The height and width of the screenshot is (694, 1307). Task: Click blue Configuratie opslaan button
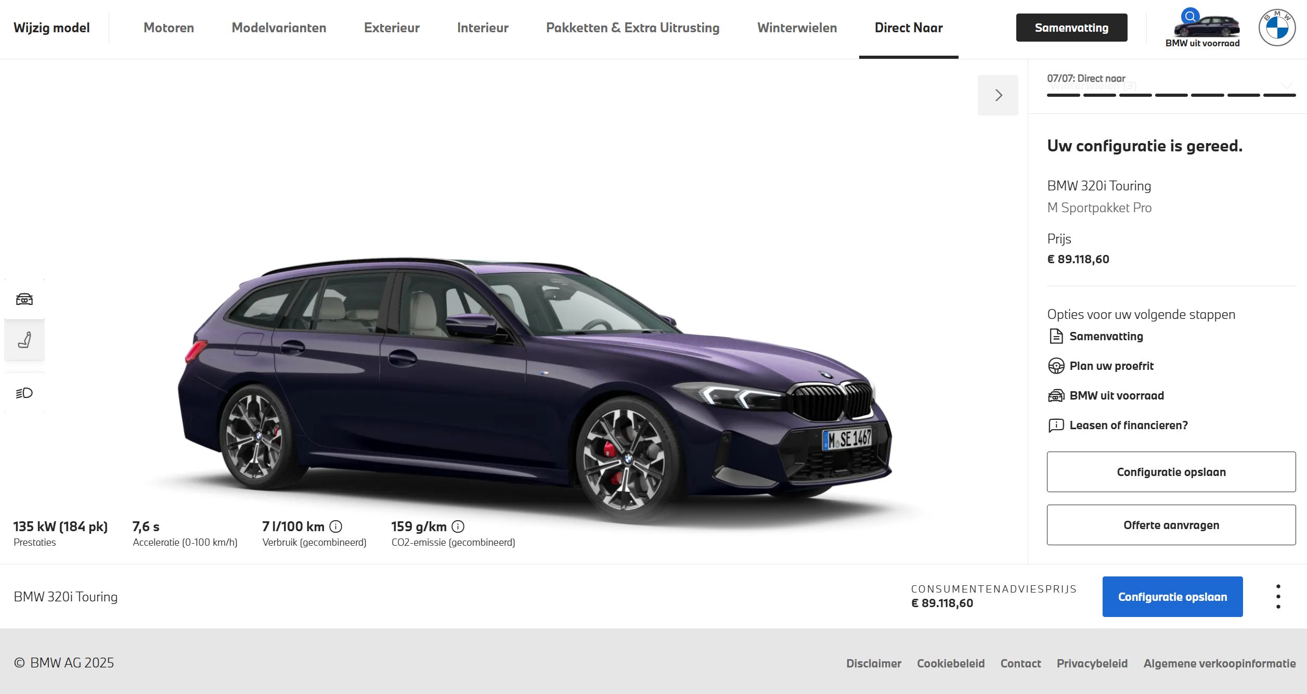pos(1173,597)
